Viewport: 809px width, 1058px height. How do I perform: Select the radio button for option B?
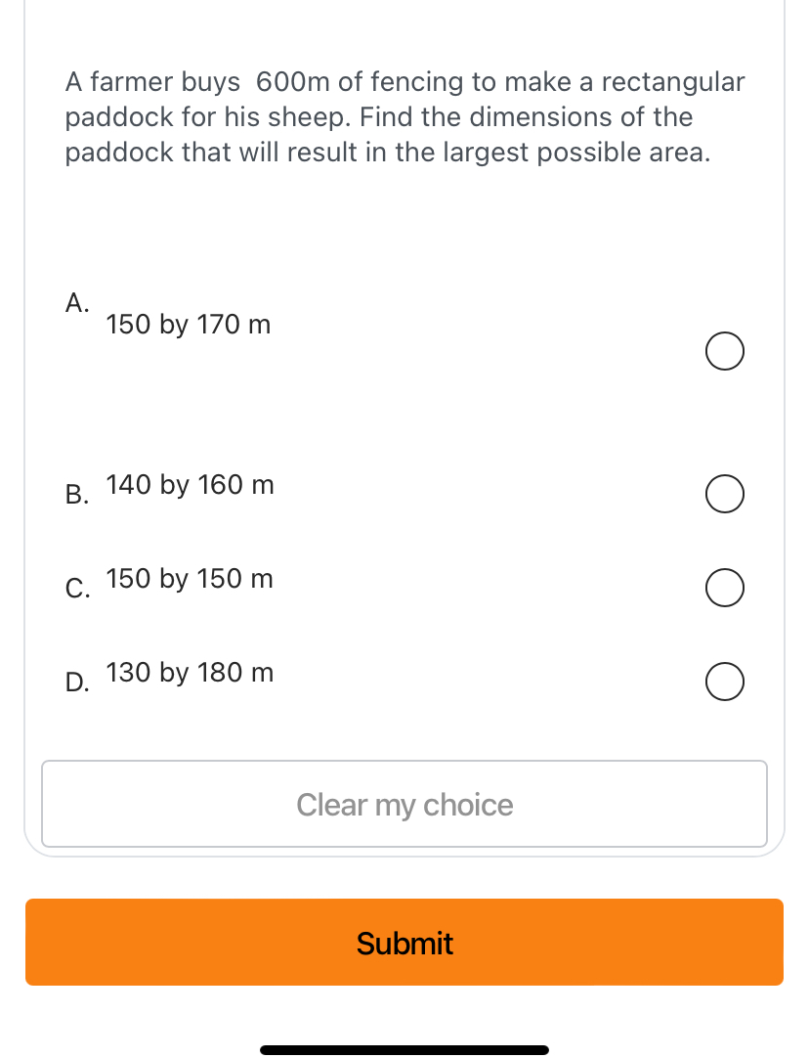(x=724, y=495)
